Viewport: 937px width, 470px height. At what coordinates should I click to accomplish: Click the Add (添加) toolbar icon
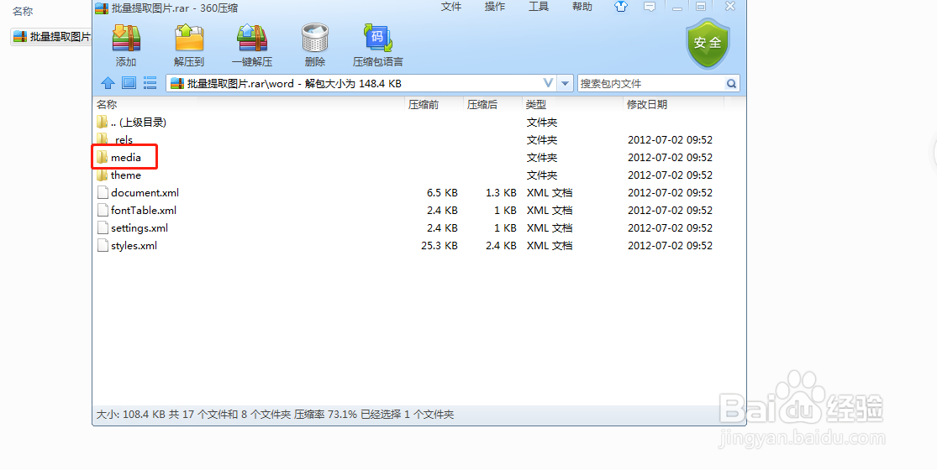(x=126, y=39)
